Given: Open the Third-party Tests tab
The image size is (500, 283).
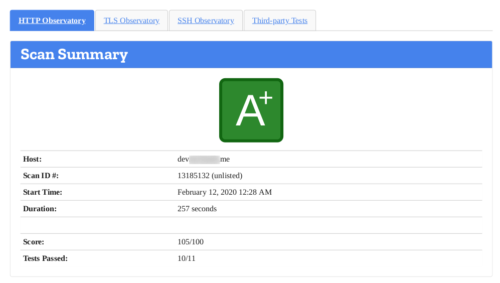Looking at the screenshot, I should pos(280,21).
